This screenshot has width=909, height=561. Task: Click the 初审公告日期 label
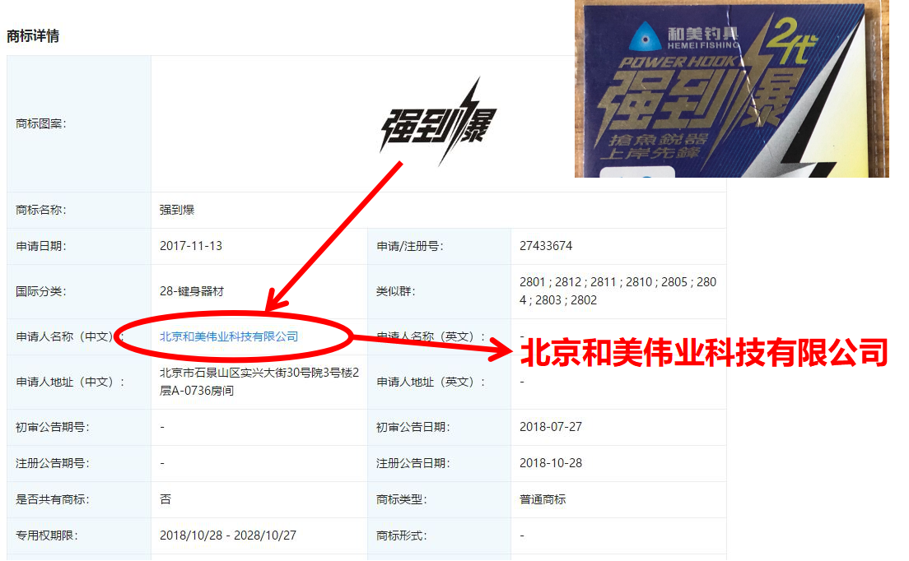tap(413, 427)
